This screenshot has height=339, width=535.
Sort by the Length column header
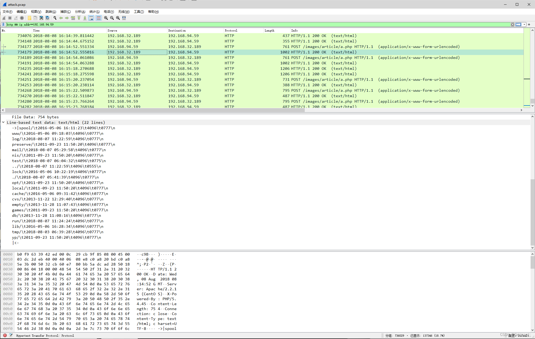coord(277,30)
